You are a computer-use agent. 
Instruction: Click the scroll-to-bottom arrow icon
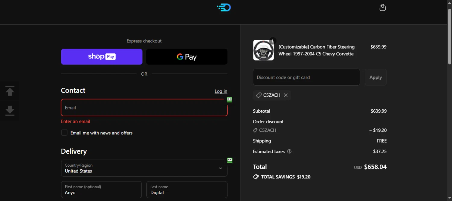coord(10,110)
